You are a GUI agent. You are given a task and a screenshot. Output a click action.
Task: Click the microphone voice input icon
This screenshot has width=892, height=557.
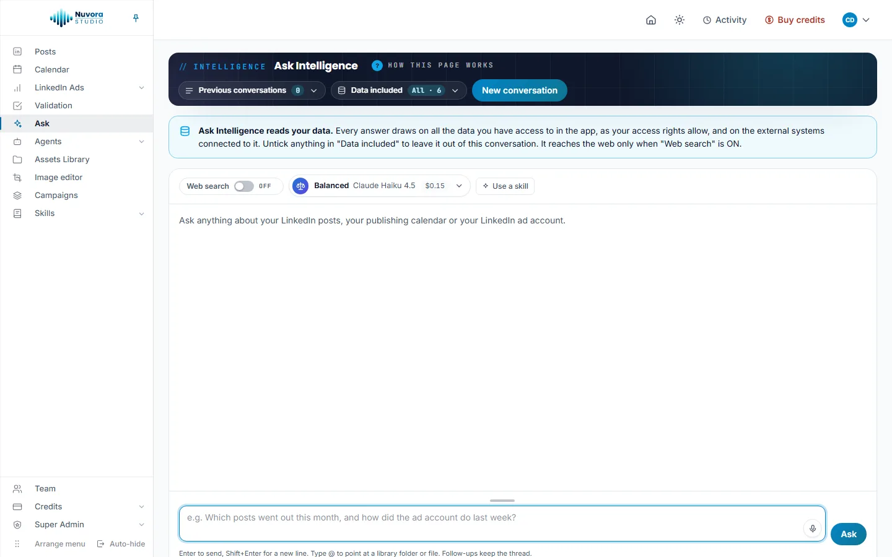[813, 529]
